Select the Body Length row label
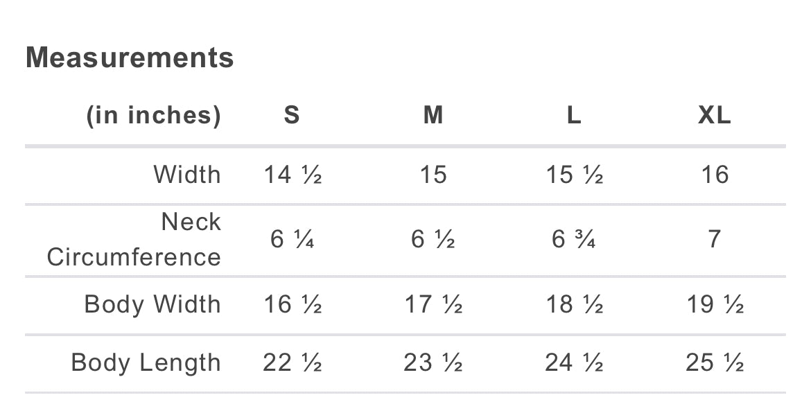The height and width of the screenshot is (420, 811). 146,362
